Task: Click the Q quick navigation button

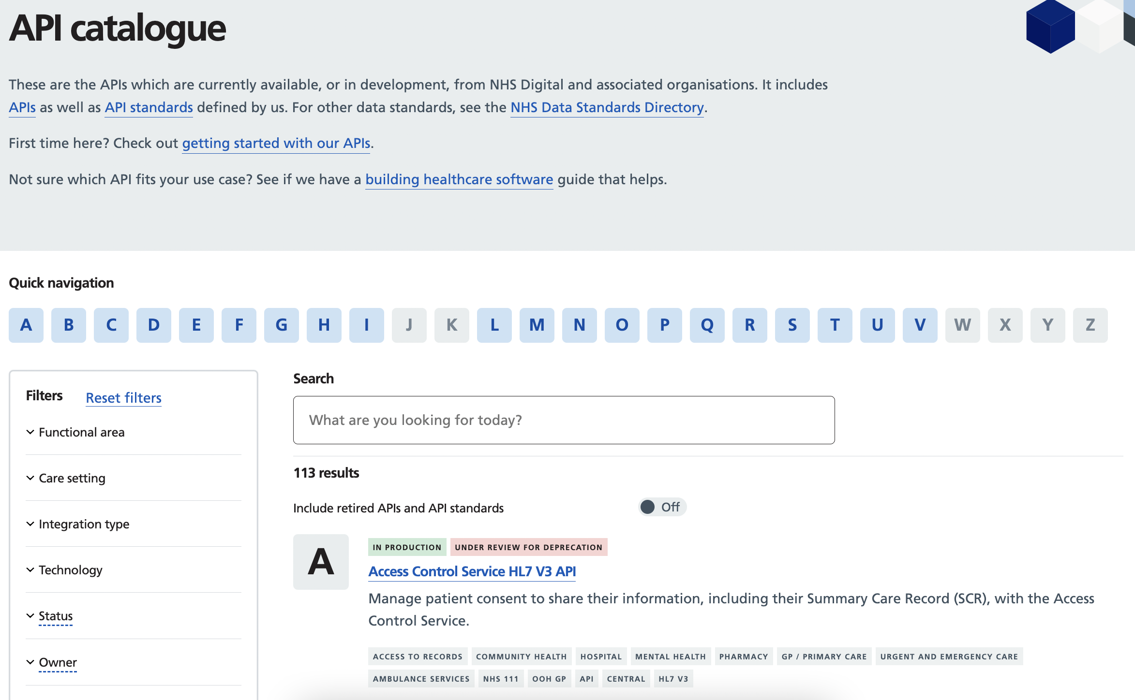Action: click(x=707, y=325)
